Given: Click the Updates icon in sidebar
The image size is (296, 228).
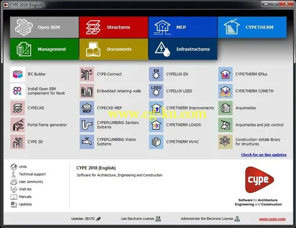Looking at the screenshot, I should pyautogui.click(x=14, y=204).
